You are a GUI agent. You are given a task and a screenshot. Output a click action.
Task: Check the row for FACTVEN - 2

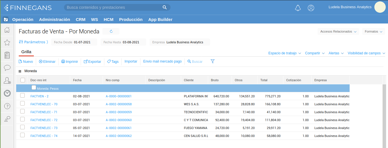[22, 96]
